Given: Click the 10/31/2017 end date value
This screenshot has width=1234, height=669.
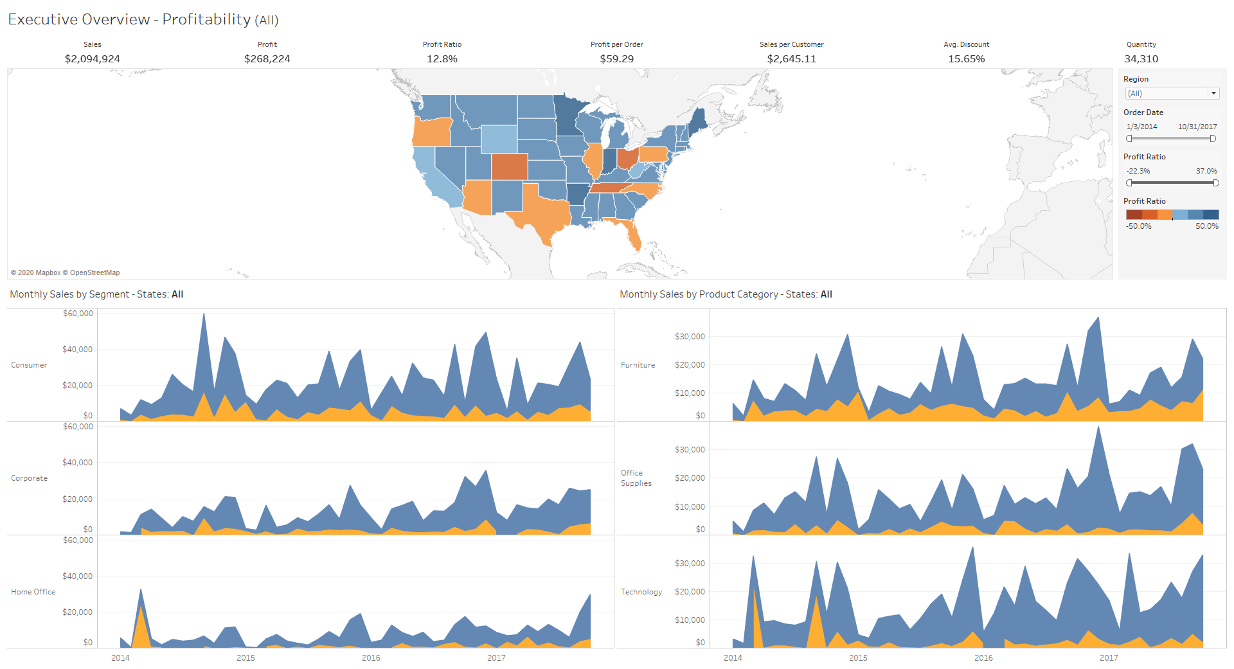Looking at the screenshot, I should pyautogui.click(x=1197, y=127).
